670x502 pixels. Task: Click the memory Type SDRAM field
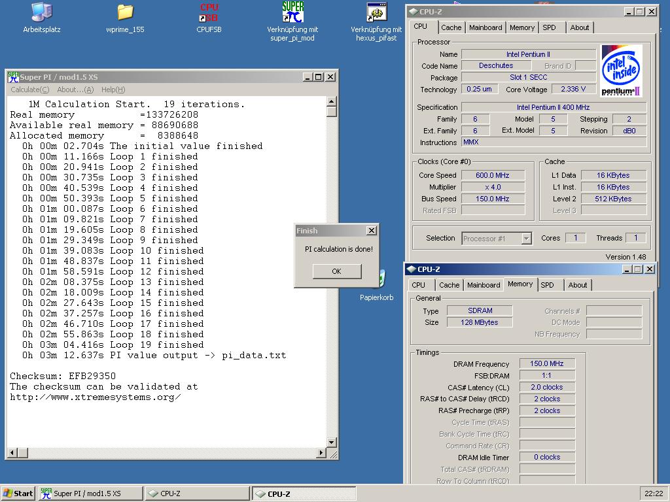pos(480,310)
